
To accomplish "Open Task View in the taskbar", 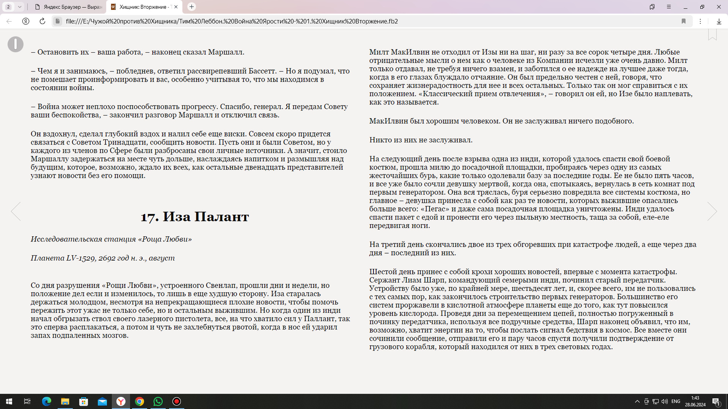I will (27, 401).
